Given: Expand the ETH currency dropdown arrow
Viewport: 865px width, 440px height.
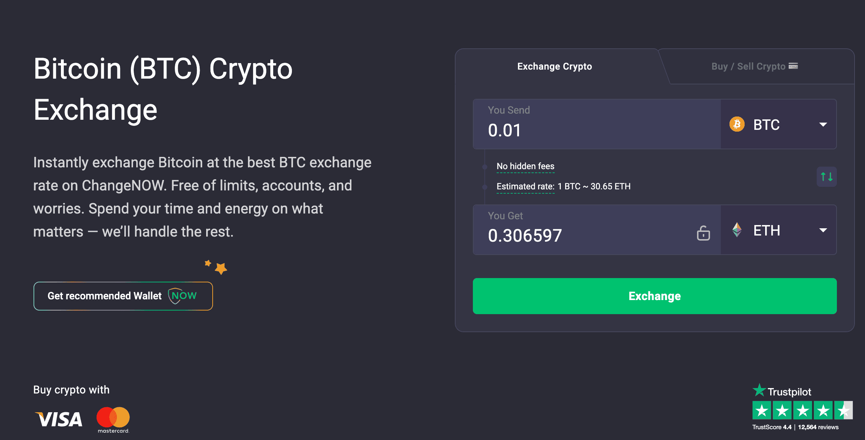Looking at the screenshot, I should pos(823,230).
